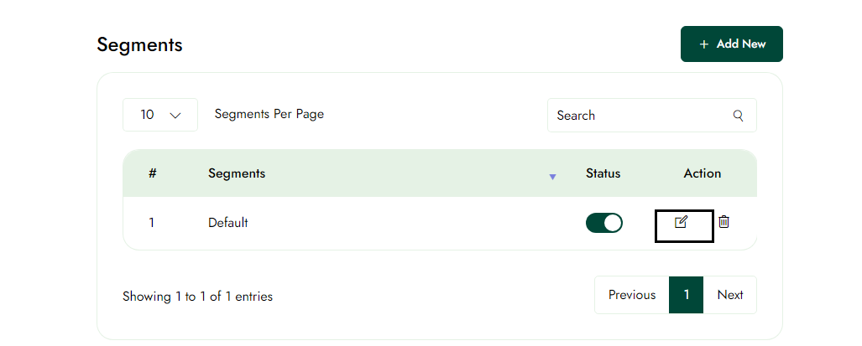Click the Showing 1 to 1 entries text

tap(197, 297)
